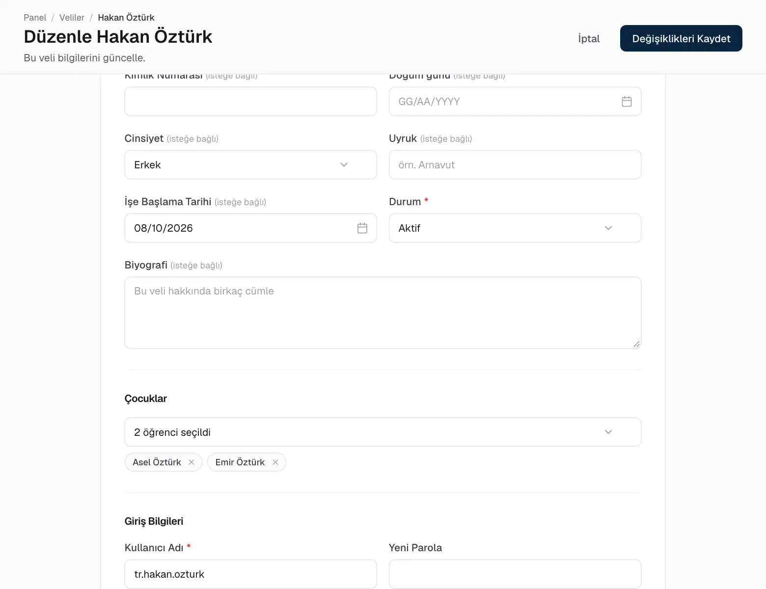Remove Asel Öztürk from selected children
The image size is (766, 589).
(191, 462)
